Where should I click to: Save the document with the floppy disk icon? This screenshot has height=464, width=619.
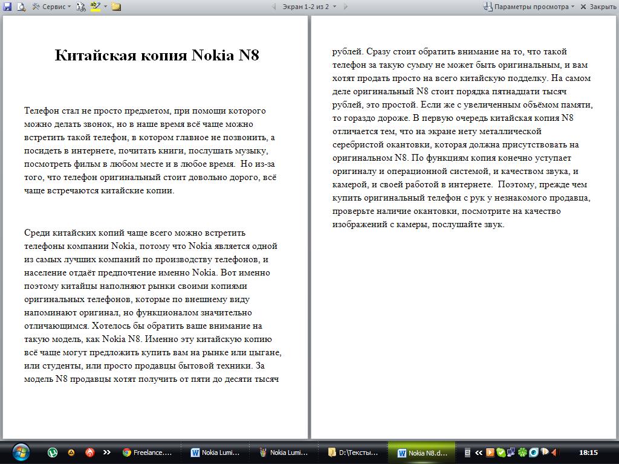(7, 6)
